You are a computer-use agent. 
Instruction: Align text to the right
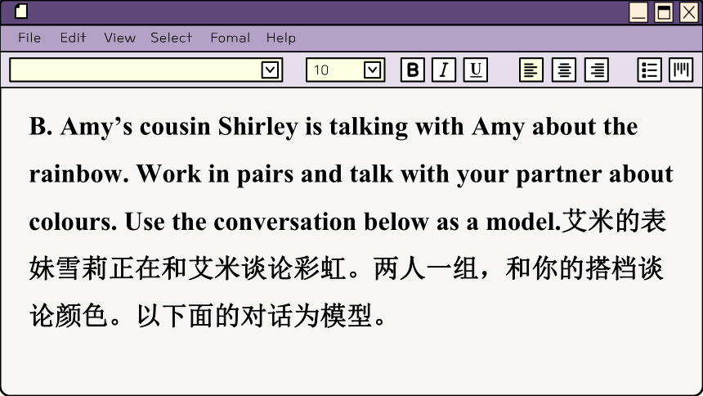click(597, 70)
